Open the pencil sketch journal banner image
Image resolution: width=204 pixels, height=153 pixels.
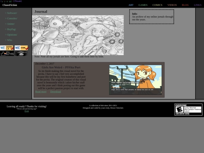pos(78,35)
